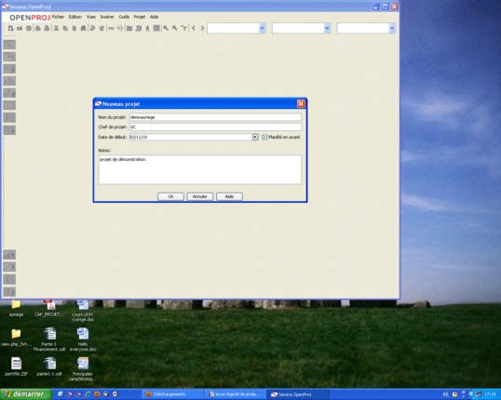Open the Vues menu

(x=91, y=17)
